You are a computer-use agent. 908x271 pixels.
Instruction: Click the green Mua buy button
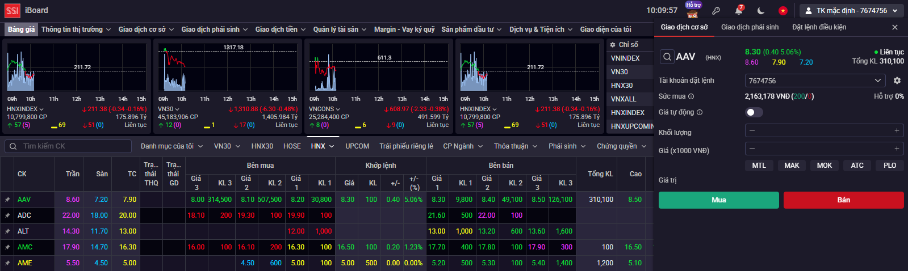pos(718,200)
